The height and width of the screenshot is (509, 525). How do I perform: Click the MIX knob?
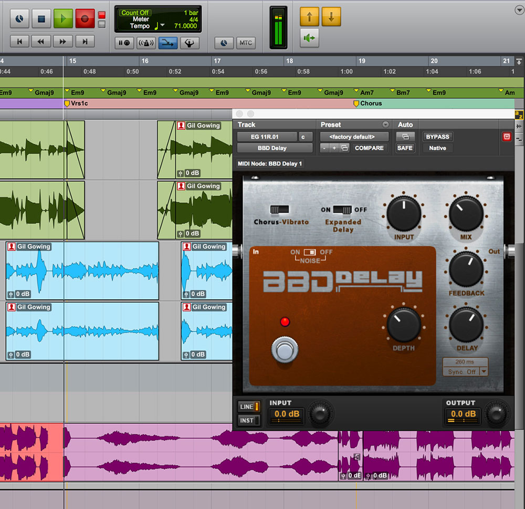coord(466,214)
